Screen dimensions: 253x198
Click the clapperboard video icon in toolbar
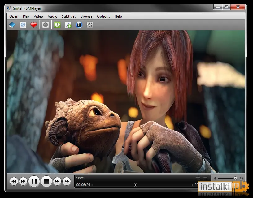point(79,25)
